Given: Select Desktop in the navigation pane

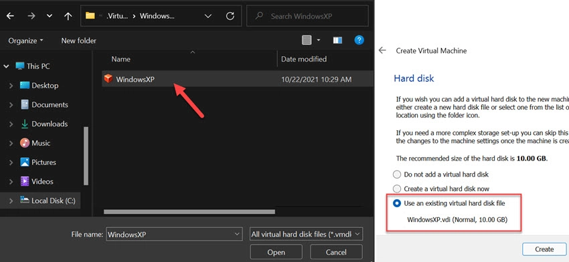Looking at the screenshot, I should pos(45,86).
